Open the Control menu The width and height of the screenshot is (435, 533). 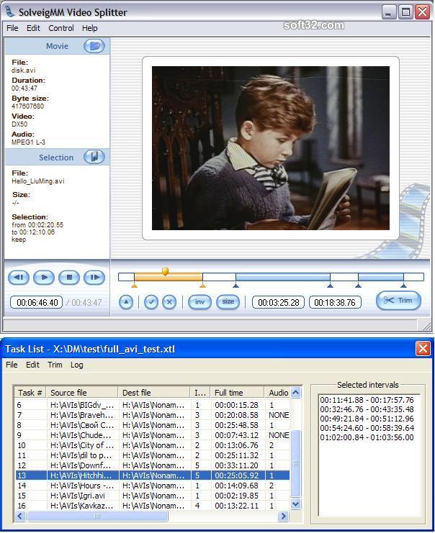click(61, 28)
